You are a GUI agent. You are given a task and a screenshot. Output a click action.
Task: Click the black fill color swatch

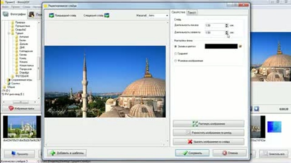tap(221, 46)
